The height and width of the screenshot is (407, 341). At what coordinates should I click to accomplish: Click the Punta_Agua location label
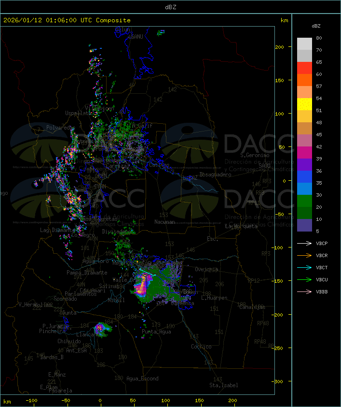pos(157,332)
